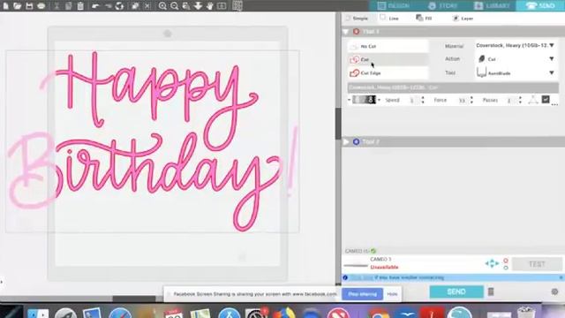
Task: Expand the Tool 2 section
Action: point(345,141)
